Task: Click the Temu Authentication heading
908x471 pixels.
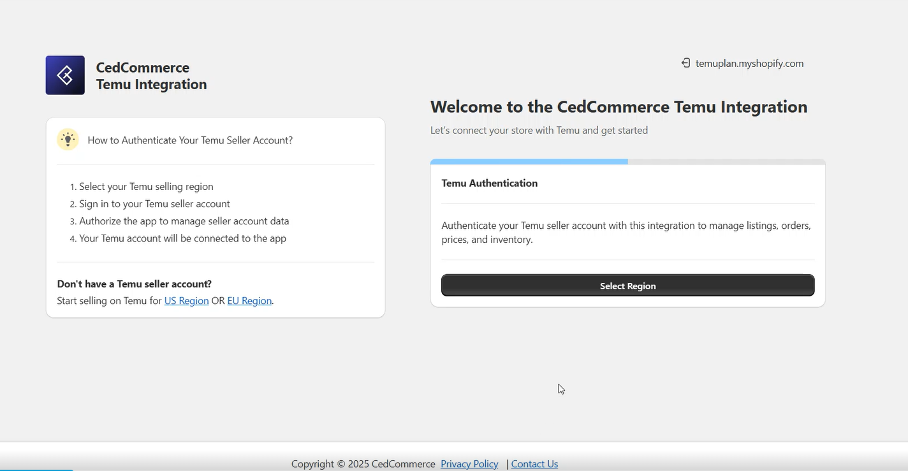Action: [x=489, y=183]
